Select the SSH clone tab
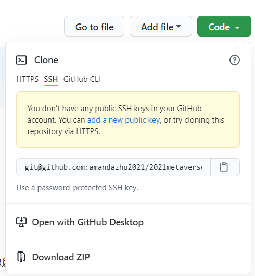 (x=51, y=79)
